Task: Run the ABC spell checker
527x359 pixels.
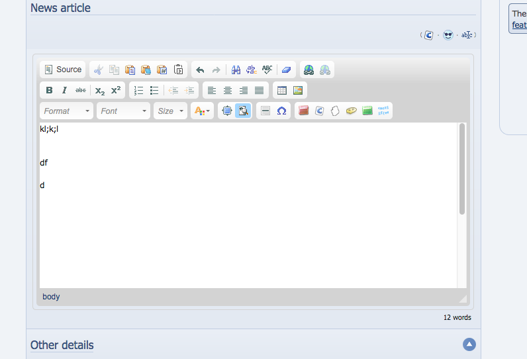Action: click(267, 70)
